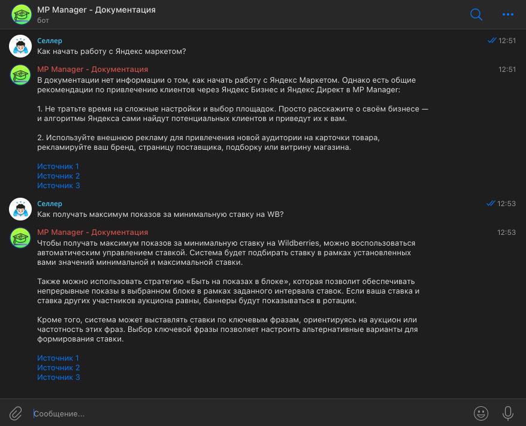Open Источник 3 under the Яндекс answer

[x=58, y=186]
